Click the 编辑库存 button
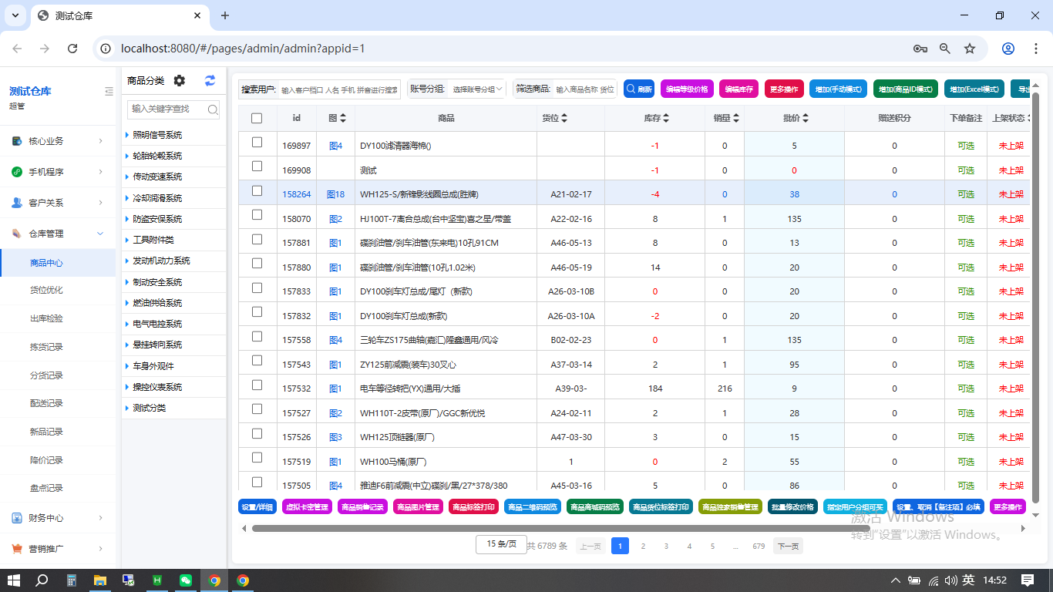 [x=738, y=89]
